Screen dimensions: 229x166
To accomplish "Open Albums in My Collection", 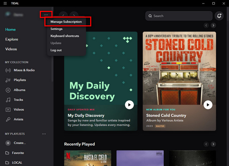I will click(x=20, y=90).
